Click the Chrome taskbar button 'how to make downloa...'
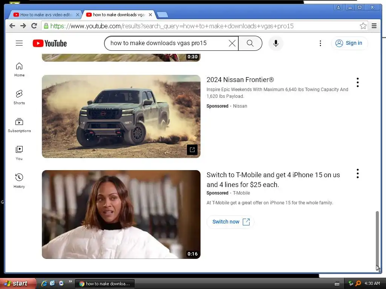The width and height of the screenshot is (386, 289). [x=105, y=284]
